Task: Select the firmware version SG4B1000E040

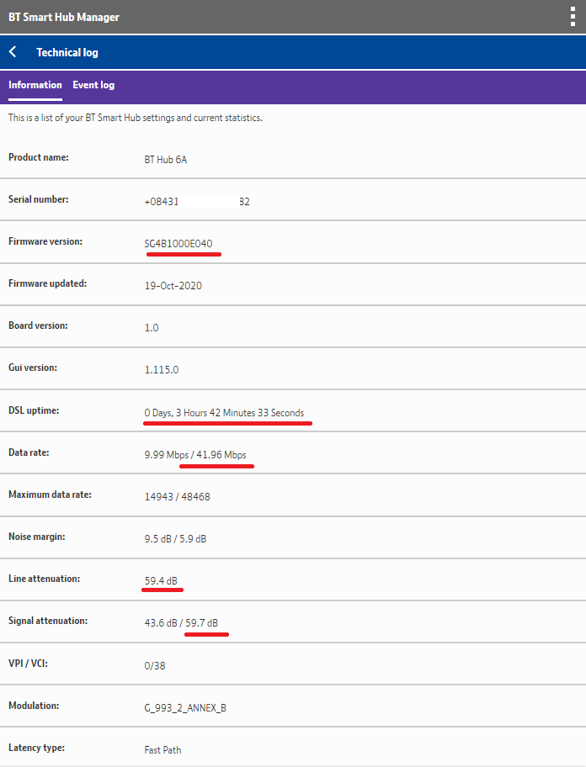Action: 183,241
